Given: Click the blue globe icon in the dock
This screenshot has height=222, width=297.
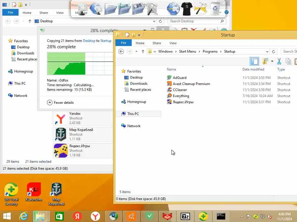Looking at the screenshot, I should 173,9.
